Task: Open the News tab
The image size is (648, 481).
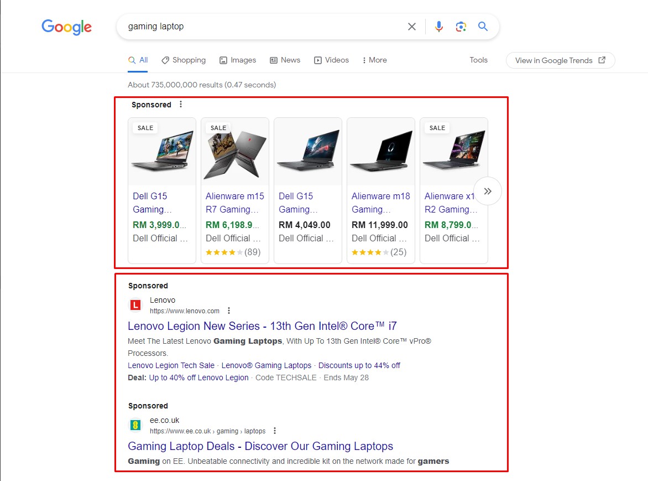Action: (285, 60)
